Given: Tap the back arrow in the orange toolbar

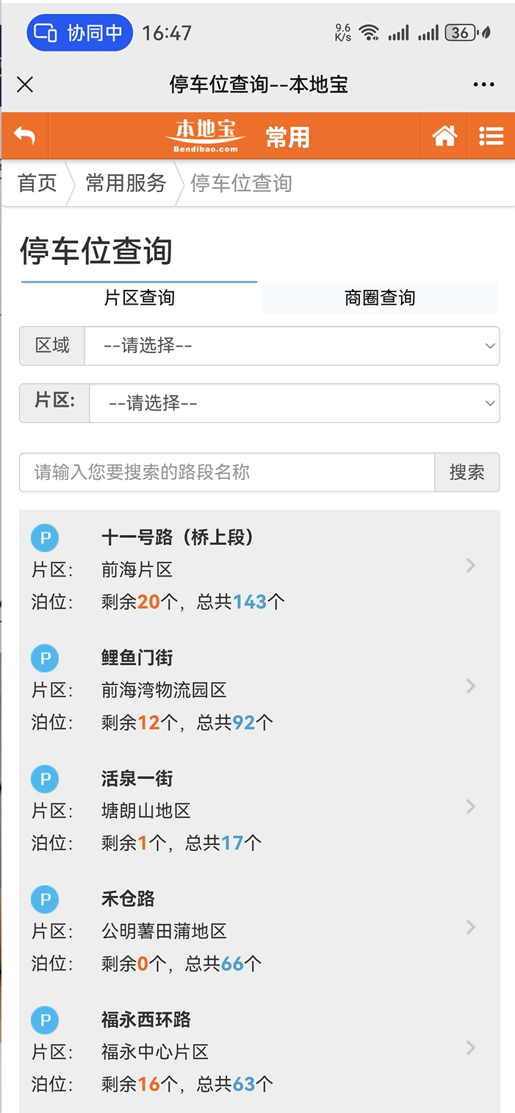Looking at the screenshot, I should coord(26,135).
